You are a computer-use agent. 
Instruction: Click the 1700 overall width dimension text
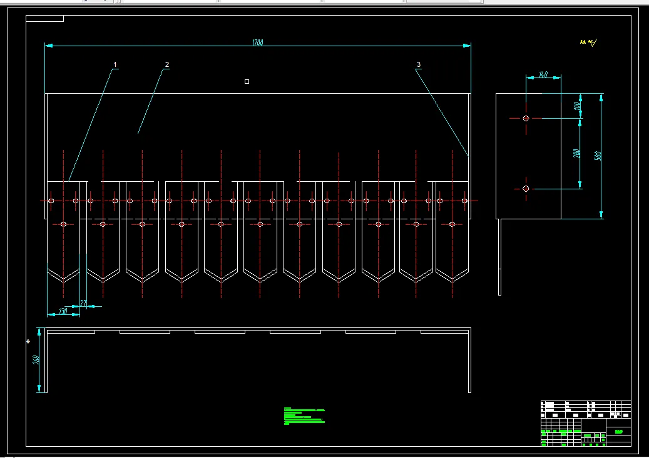click(257, 42)
